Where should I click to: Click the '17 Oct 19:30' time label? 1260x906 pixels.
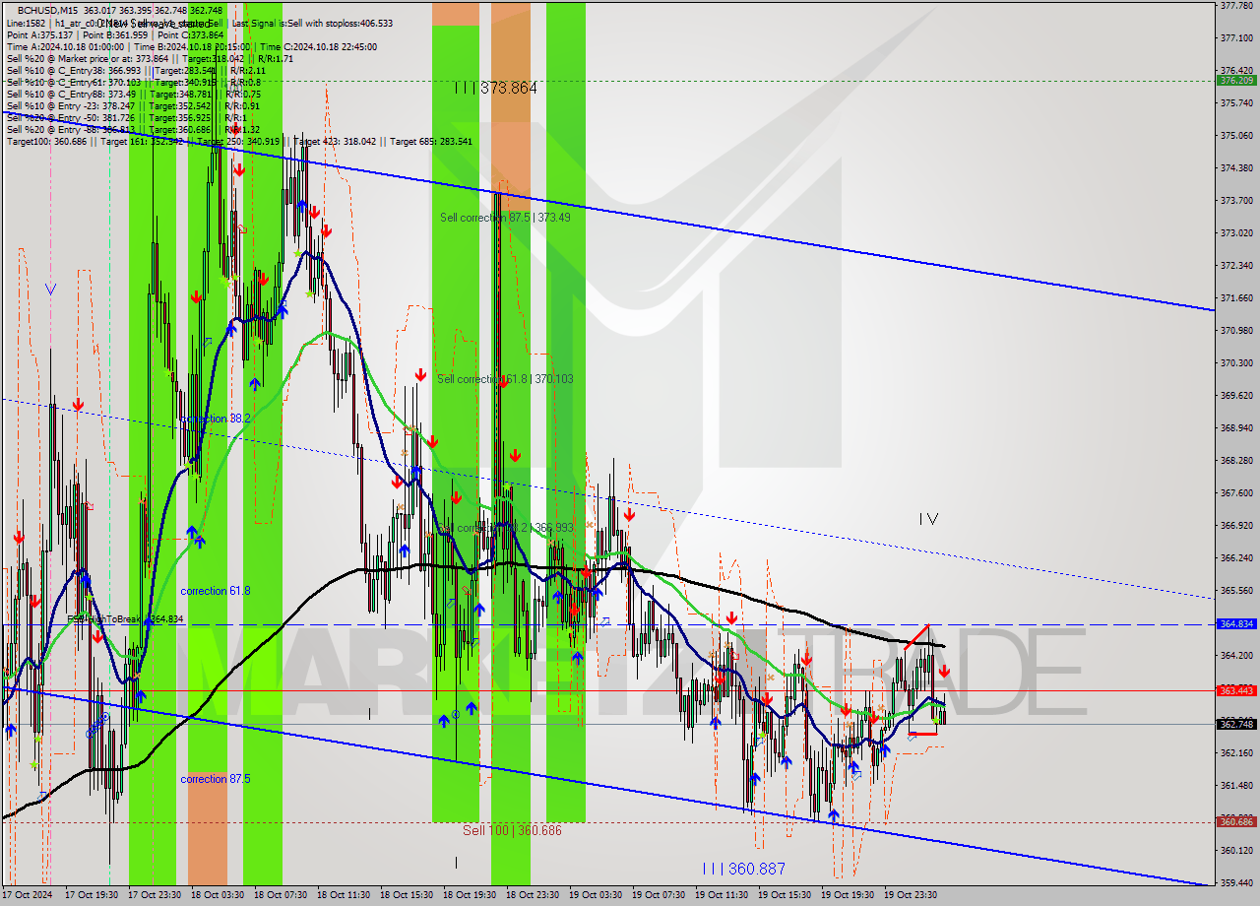[91, 895]
